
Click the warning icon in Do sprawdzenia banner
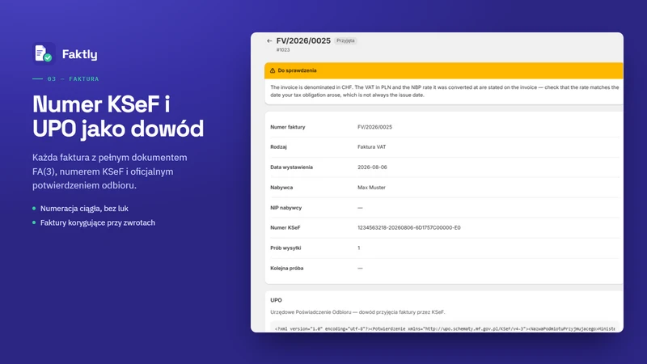point(273,70)
